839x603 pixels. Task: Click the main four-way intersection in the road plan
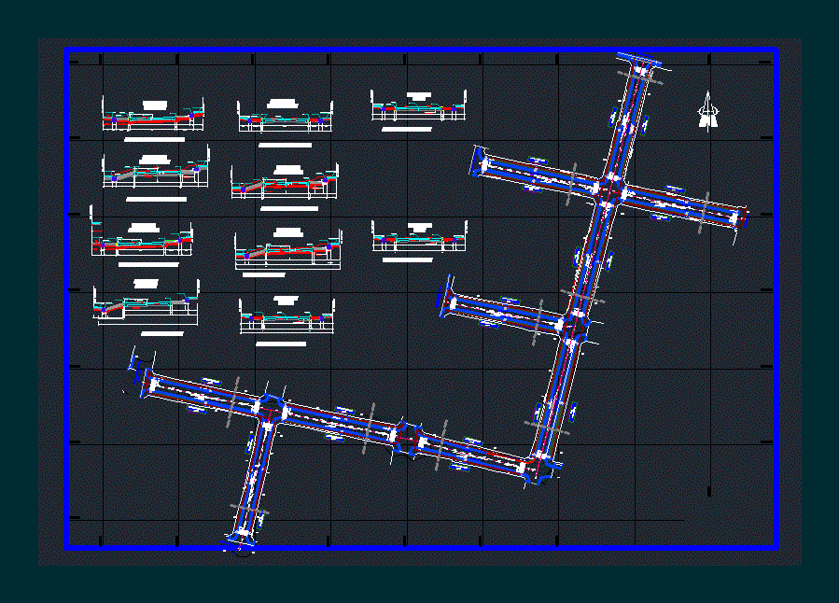(608, 189)
